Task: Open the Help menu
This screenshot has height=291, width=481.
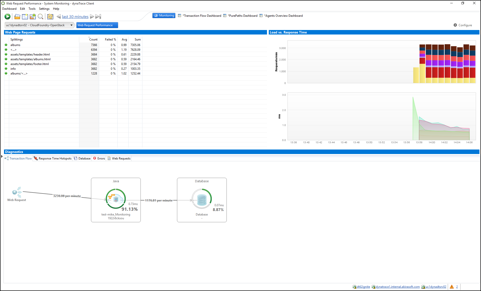Action: tap(56, 9)
